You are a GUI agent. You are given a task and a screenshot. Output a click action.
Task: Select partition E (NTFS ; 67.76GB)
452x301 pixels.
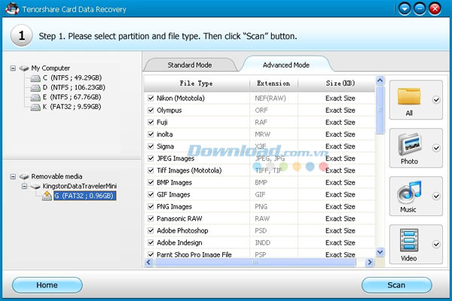[72, 97]
